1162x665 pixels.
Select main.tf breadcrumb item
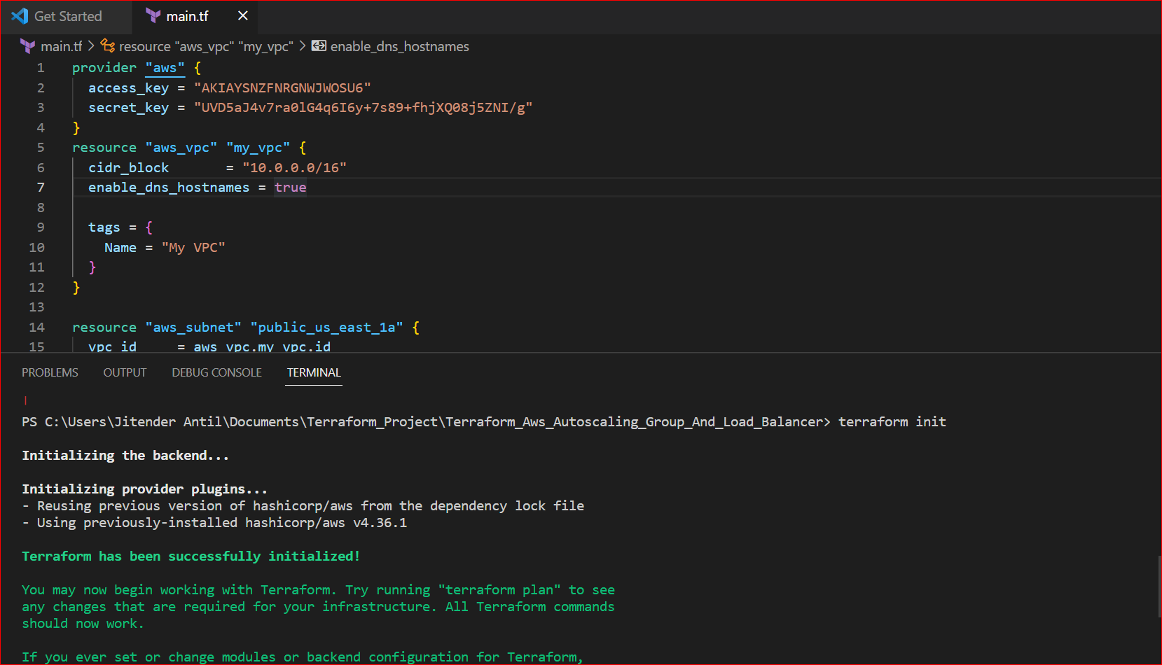[x=61, y=46]
